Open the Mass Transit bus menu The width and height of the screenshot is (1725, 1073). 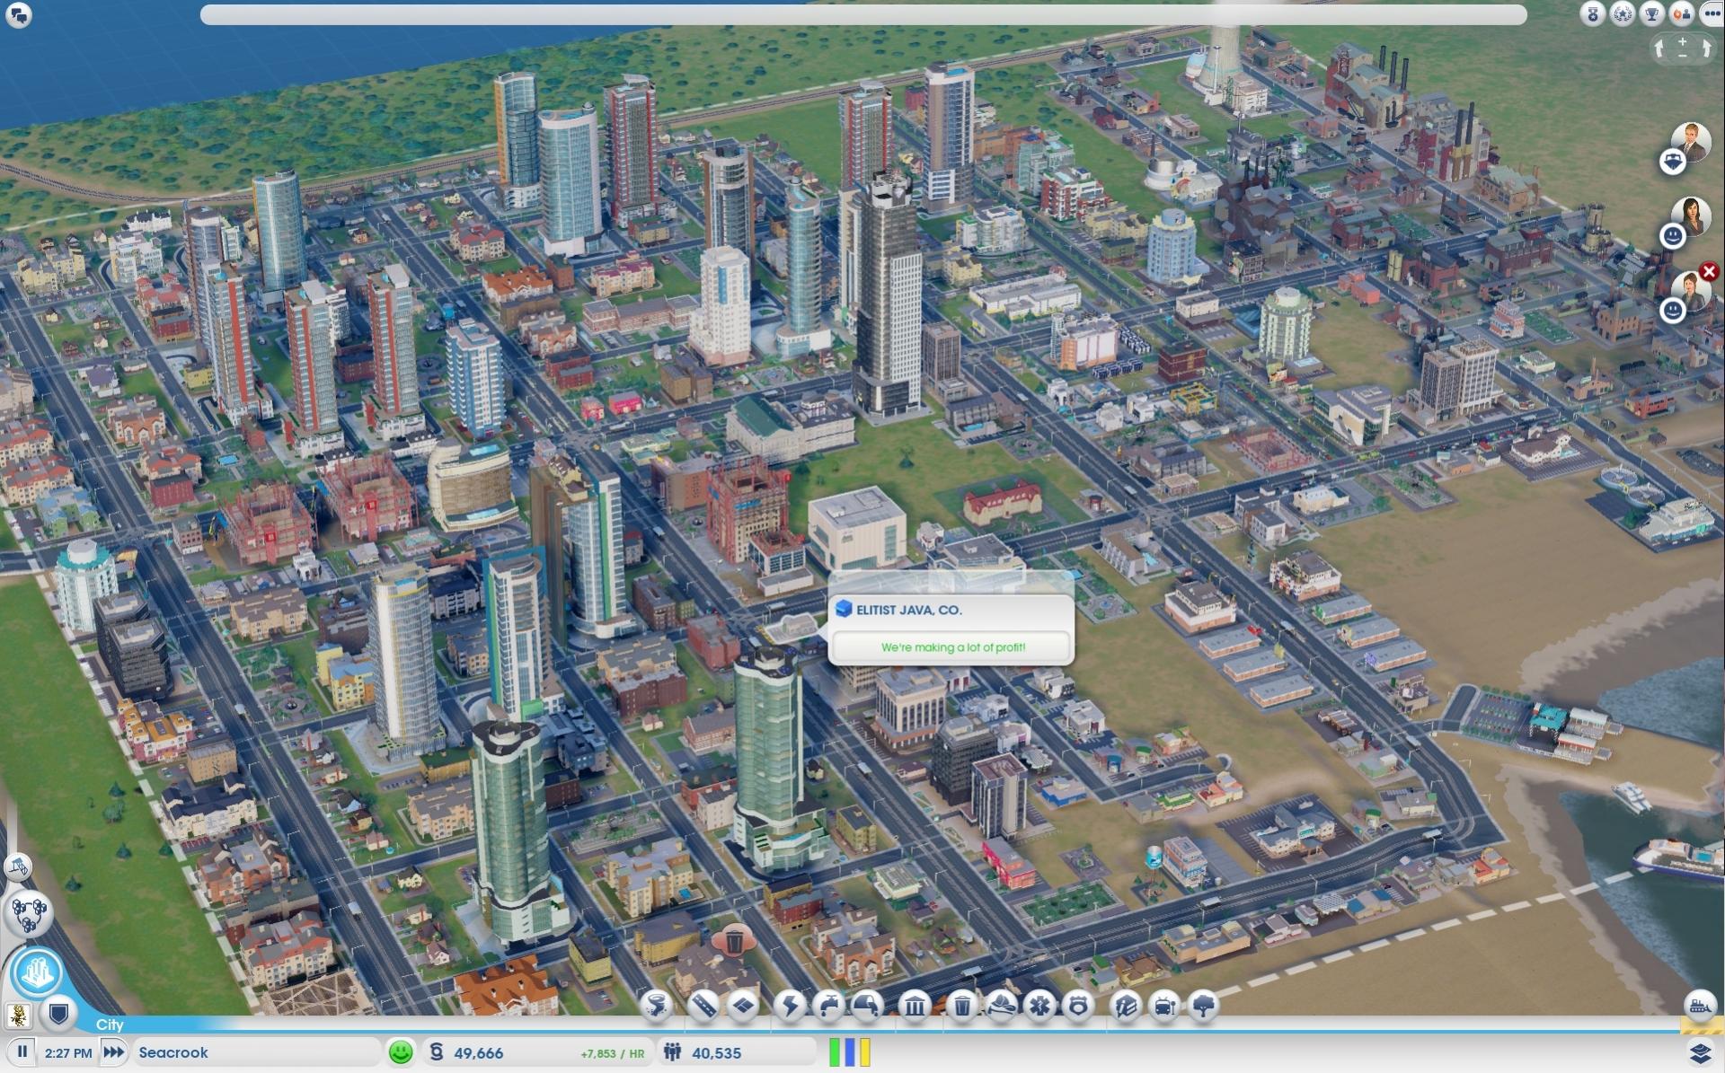tap(1163, 1006)
